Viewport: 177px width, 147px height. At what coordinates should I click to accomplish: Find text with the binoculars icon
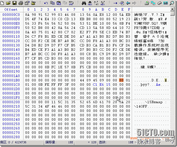tap(84, 3)
